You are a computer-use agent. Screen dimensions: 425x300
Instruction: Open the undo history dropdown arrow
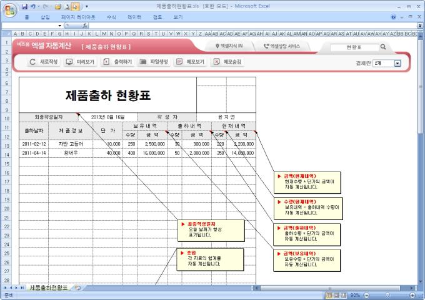coord(39,6)
